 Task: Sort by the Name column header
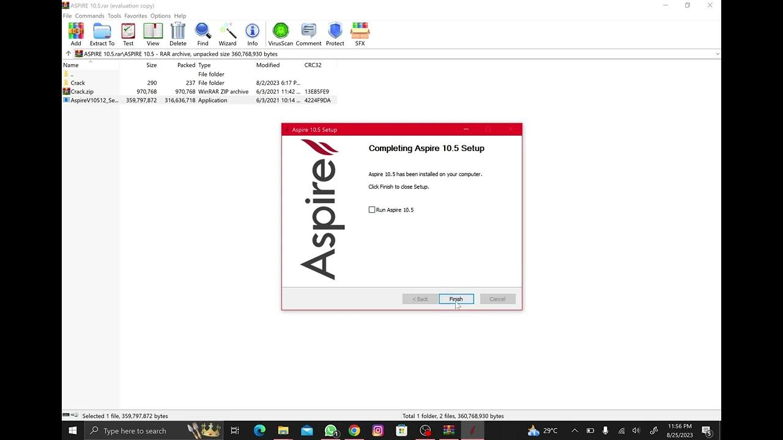click(x=91, y=65)
